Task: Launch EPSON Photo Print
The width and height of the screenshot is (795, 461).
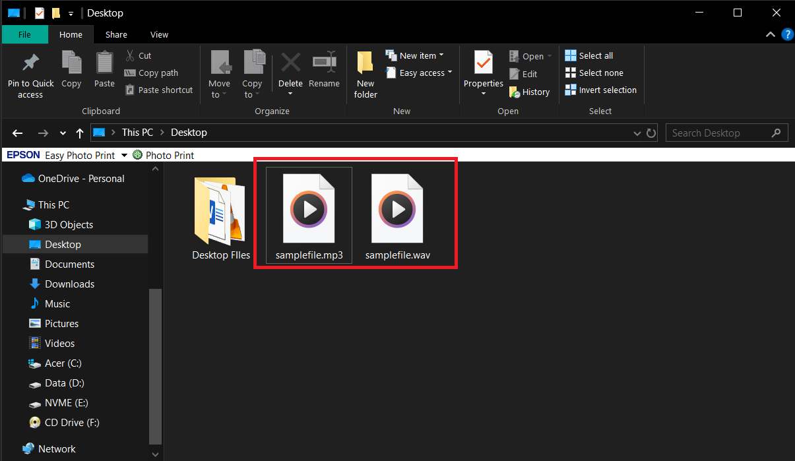Action: (164, 154)
